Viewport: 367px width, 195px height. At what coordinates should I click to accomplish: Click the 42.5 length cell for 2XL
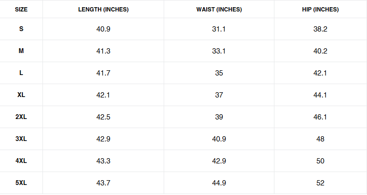[x=103, y=117]
